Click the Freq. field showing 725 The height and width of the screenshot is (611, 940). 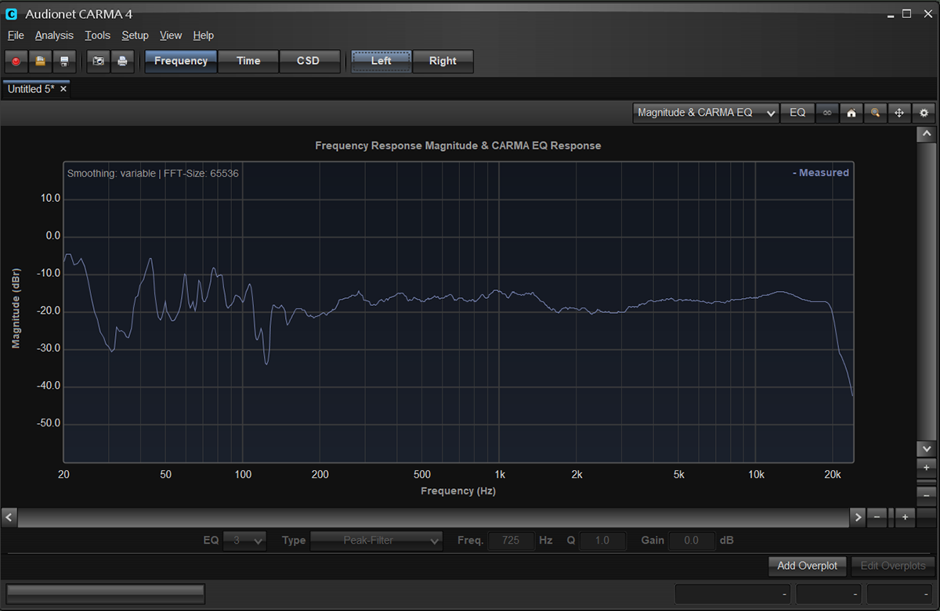[512, 540]
